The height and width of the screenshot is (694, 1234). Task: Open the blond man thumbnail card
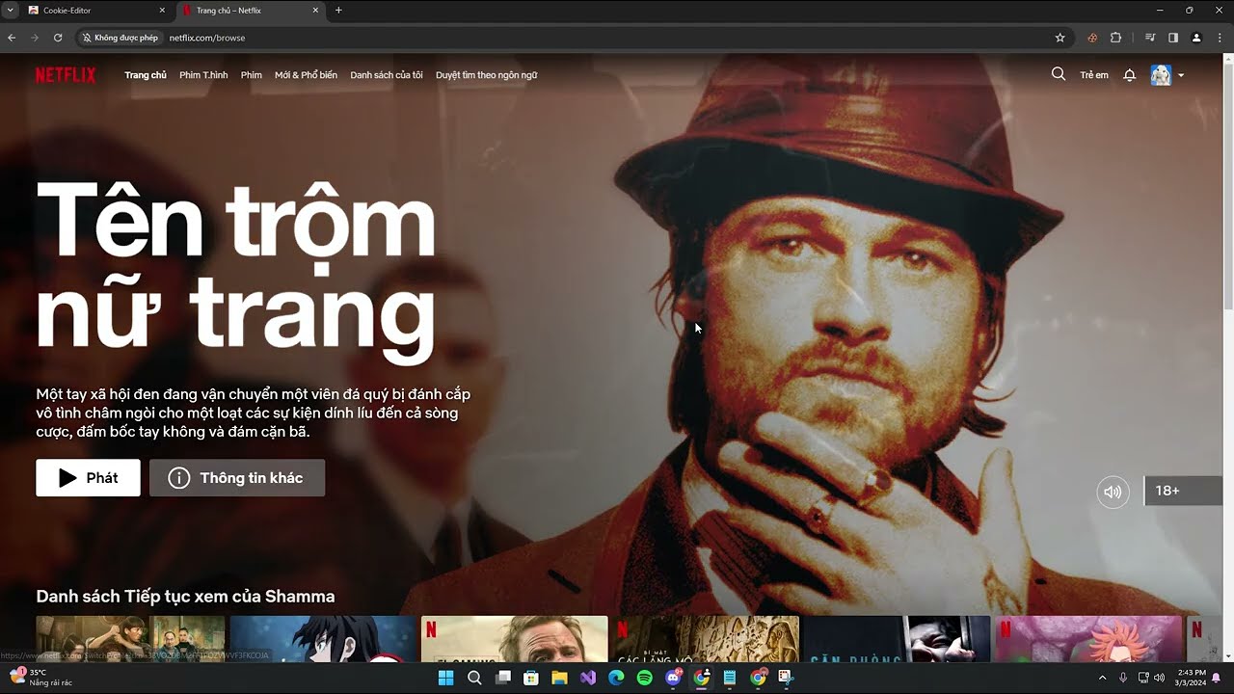(x=514, y=638)
